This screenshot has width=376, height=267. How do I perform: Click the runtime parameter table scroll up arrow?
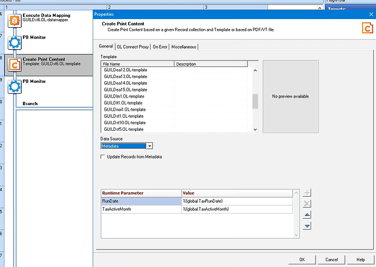tap(296, 192)
